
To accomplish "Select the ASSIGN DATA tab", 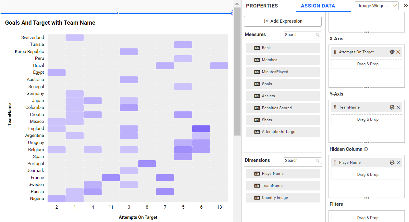I will pyautogui.click(x=318, y=6).
